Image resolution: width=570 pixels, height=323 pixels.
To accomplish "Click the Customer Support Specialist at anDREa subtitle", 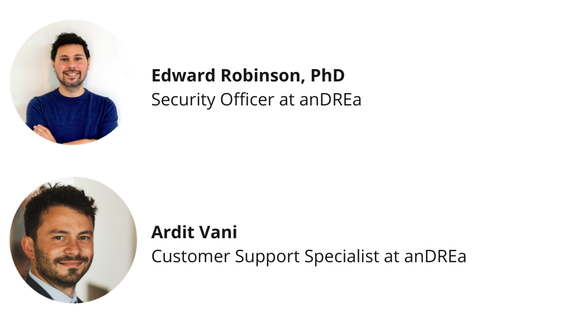I will click(x=308, y=256).
